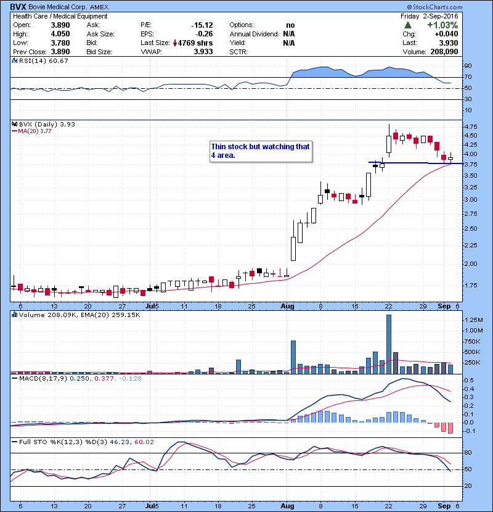Click the 4.75 price axis label
The height and width of the screenshot is (512, 493).
coord(470,126)
